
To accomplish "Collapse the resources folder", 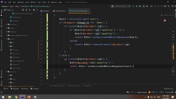I will tap(6, 71).
